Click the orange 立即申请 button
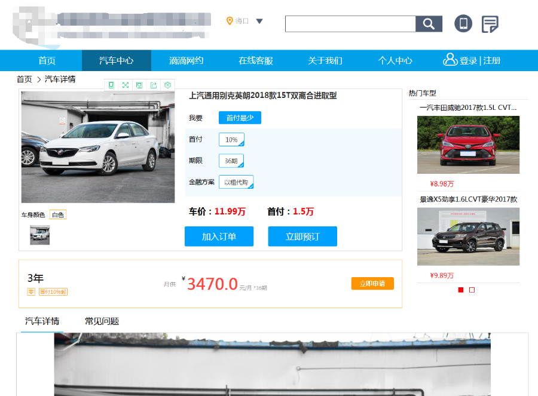 [372, 284]
